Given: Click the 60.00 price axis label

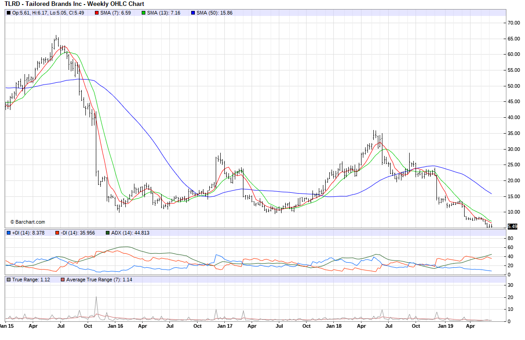Looking at the screenshot, I should [x=514, y=54].
